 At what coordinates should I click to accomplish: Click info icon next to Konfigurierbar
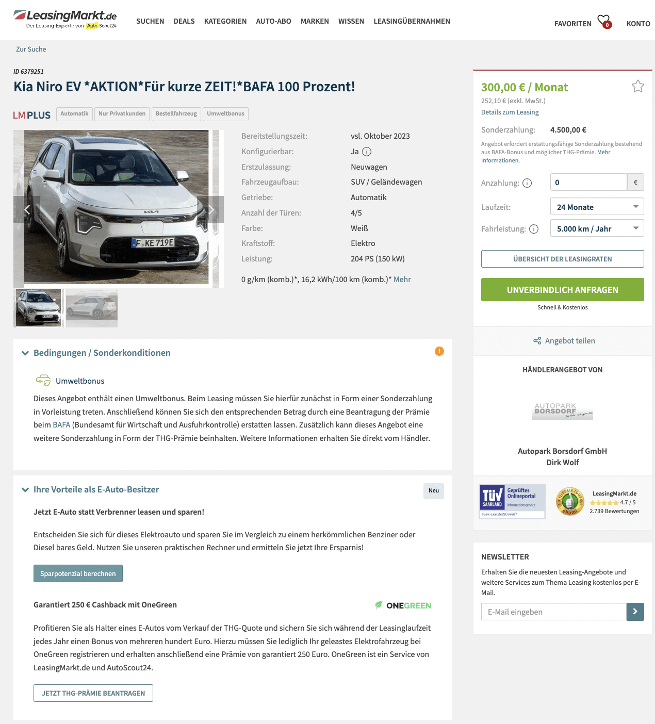pos(367,152)
